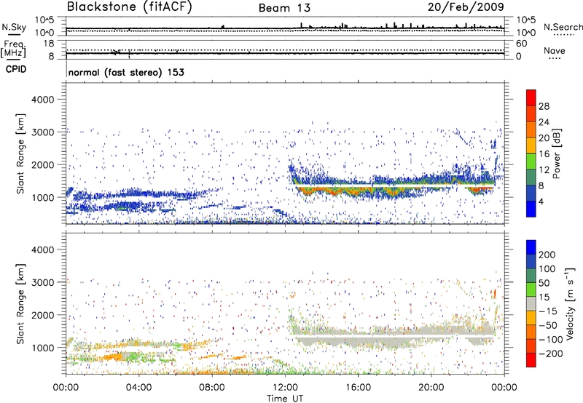The image size is (583, 403).
Task: Pick the orange 20–24 dB Power color segment
Action: pos(531,129)
